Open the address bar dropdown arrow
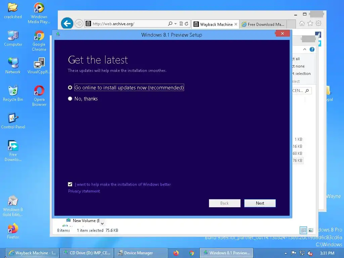The height and width of the screenshot is (258, 344). [x=175, y=24]
